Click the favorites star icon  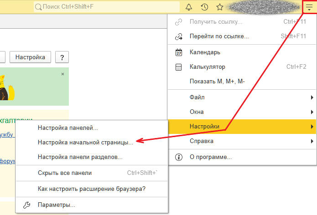coord(219,7)
